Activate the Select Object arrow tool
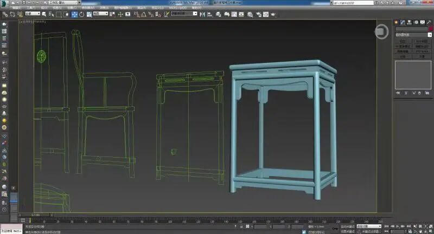434x234 pixels. coord(44,14)
